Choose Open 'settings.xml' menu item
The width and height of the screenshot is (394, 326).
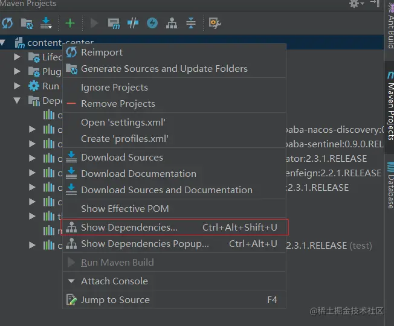(175, 123)
